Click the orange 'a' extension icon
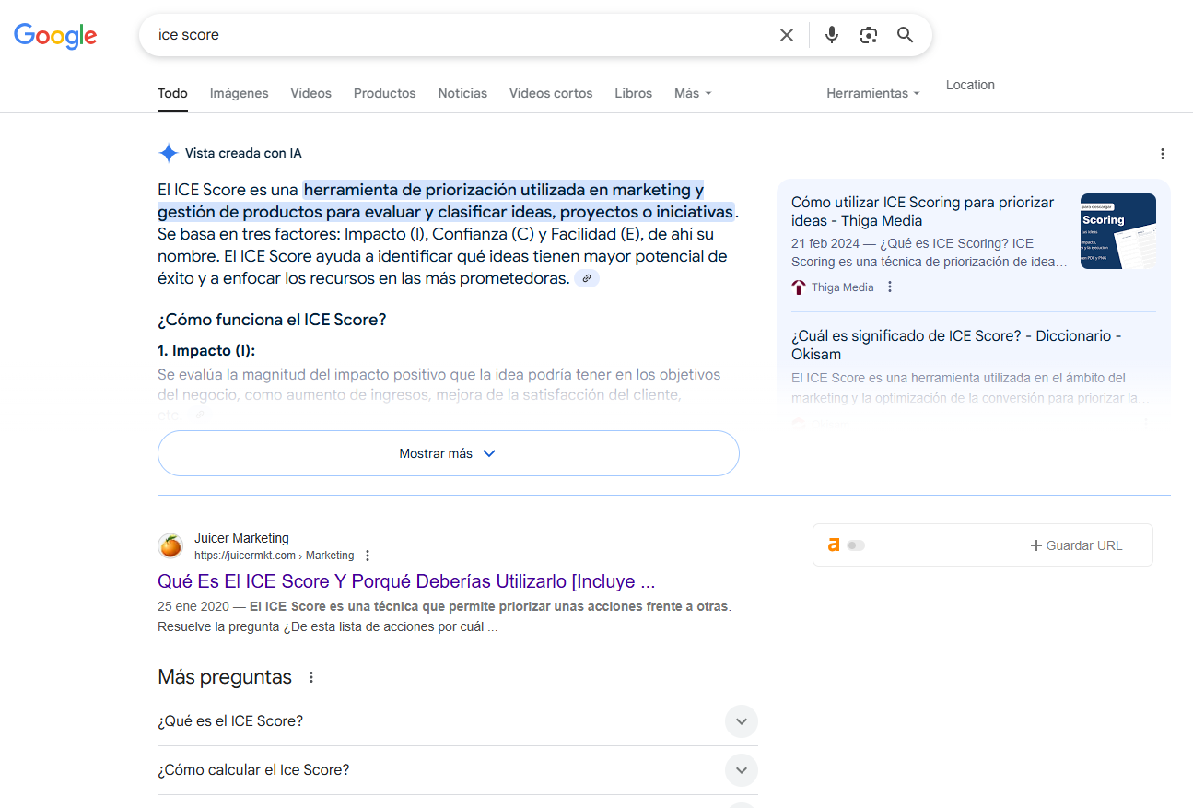Viewport: 1193px width, 808px height. pyautogui.click(x=834, y=545)
